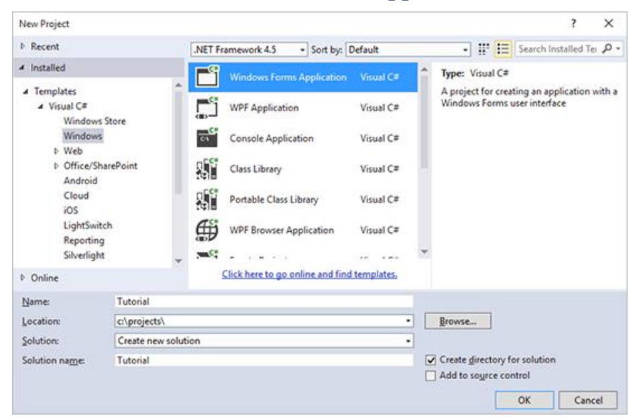Screen dimensions: 635x420
Task: Click the project Name input field
Action: point(263,302)
